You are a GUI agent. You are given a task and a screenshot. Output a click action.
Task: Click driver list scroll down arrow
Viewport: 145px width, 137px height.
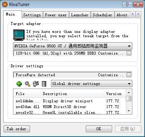[x=129, y=111]
